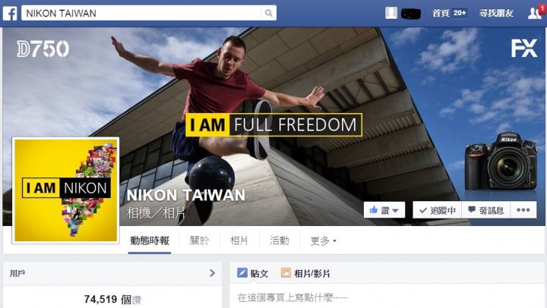Click the NIKON TAIWAN search field
547x308 pixels.
click(x=141, y=13)
